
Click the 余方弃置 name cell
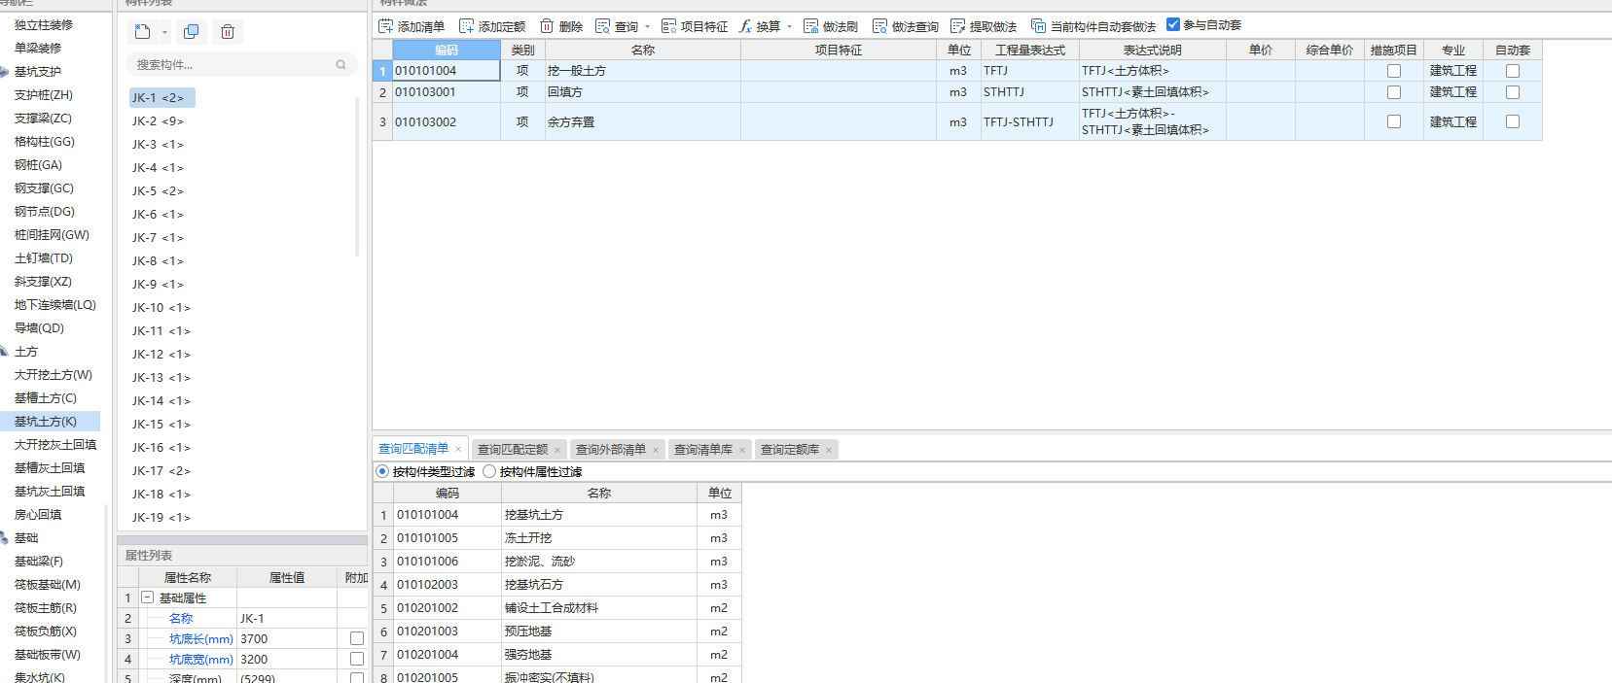click(643, 122)
